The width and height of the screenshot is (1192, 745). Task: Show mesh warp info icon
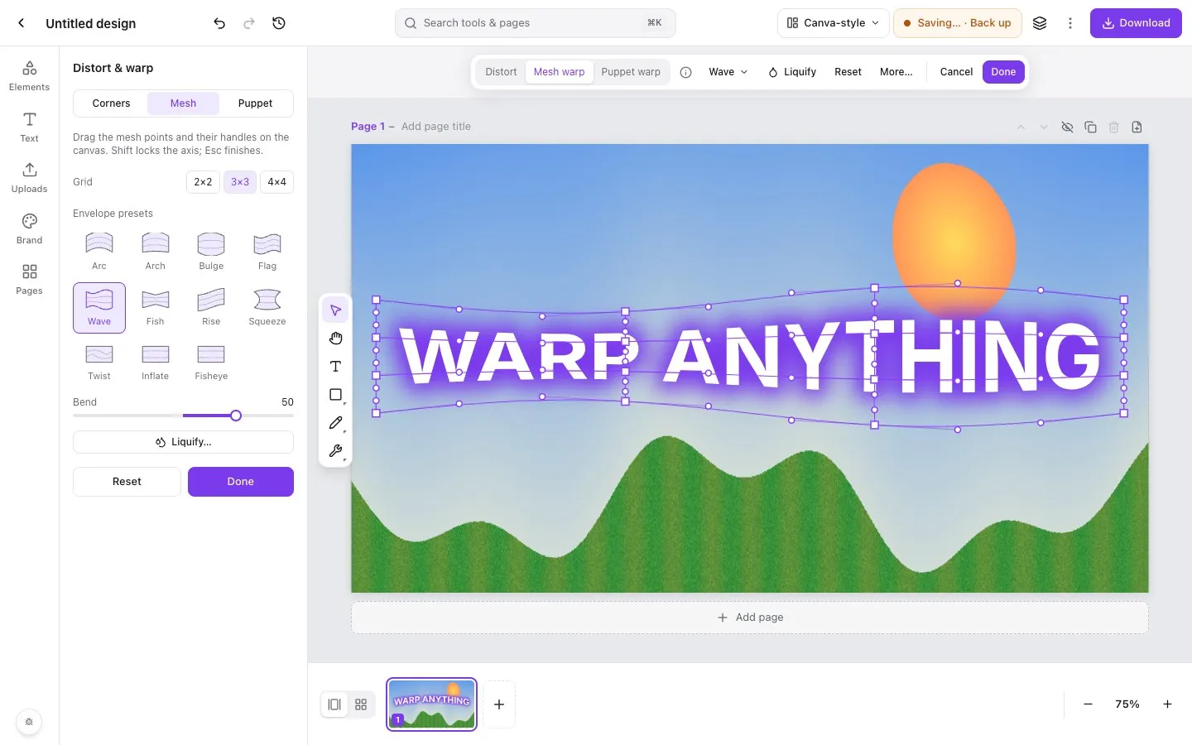tap(685, 72)
